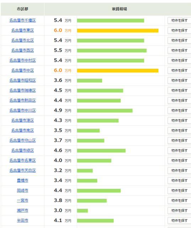191x228 pixels.
Task: Click 物件を探す in the 名古屋市昭和区 row
Action: [179, 81]
